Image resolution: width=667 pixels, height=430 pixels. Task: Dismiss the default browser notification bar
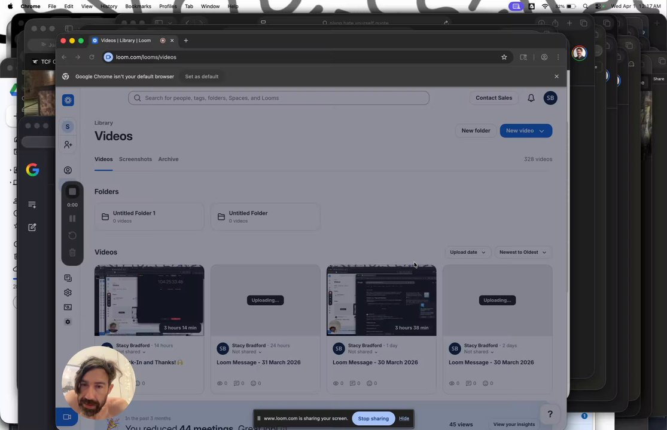tap(556, 76)
